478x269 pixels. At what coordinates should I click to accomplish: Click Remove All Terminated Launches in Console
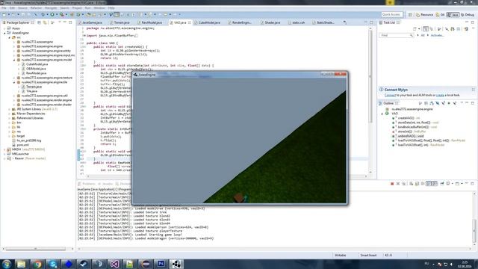pyautogui.click(x=403, y=184)
